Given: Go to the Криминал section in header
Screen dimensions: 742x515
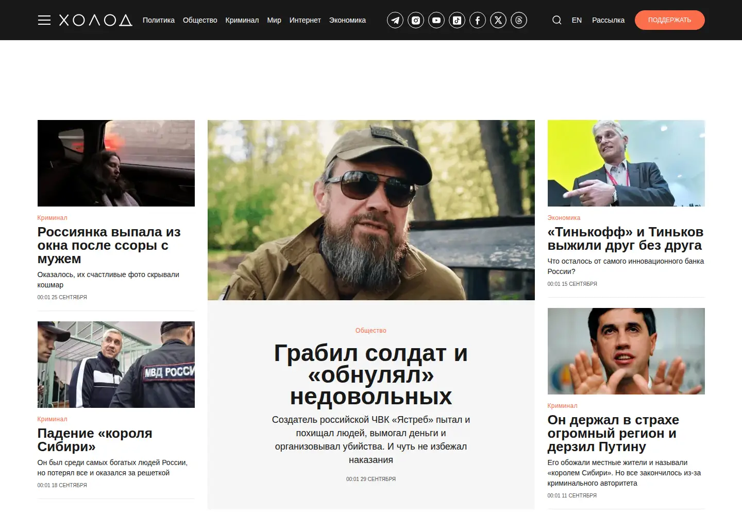Looking at the screenshot, I should [242, 20].
